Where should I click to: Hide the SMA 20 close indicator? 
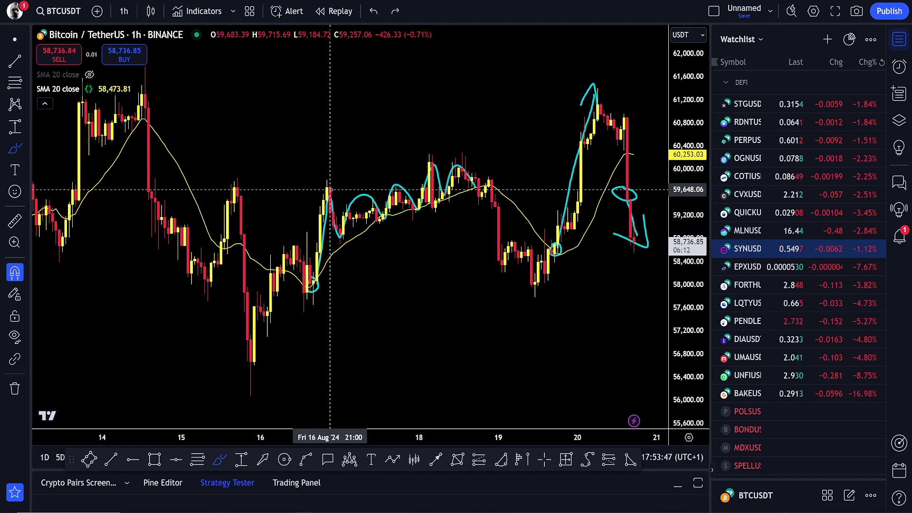pos(89,75)
